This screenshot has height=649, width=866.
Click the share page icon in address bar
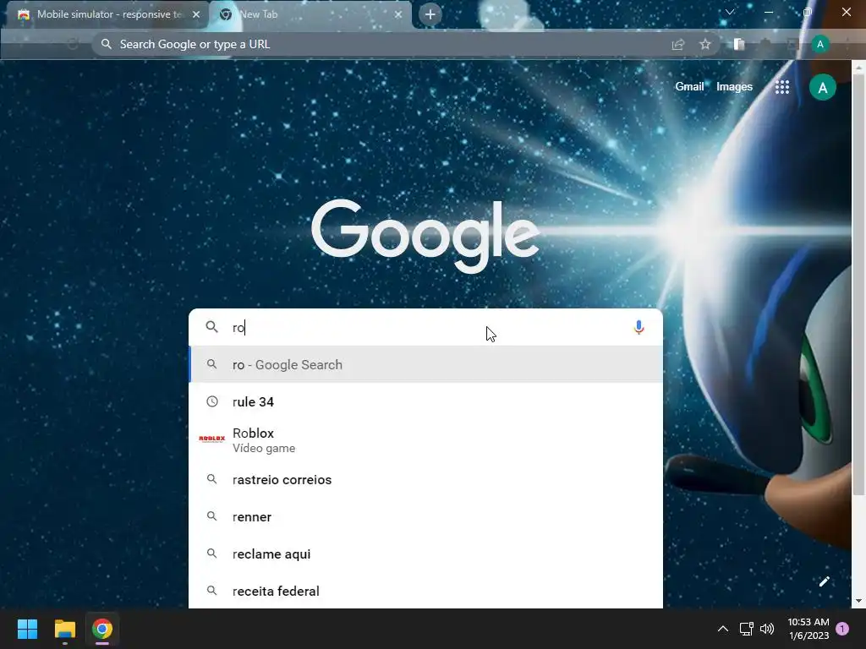click(x=677, y=45)
